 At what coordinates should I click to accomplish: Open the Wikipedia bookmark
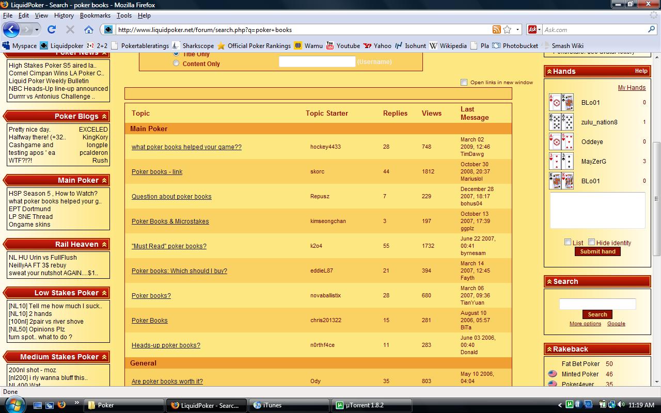[448, 45]
